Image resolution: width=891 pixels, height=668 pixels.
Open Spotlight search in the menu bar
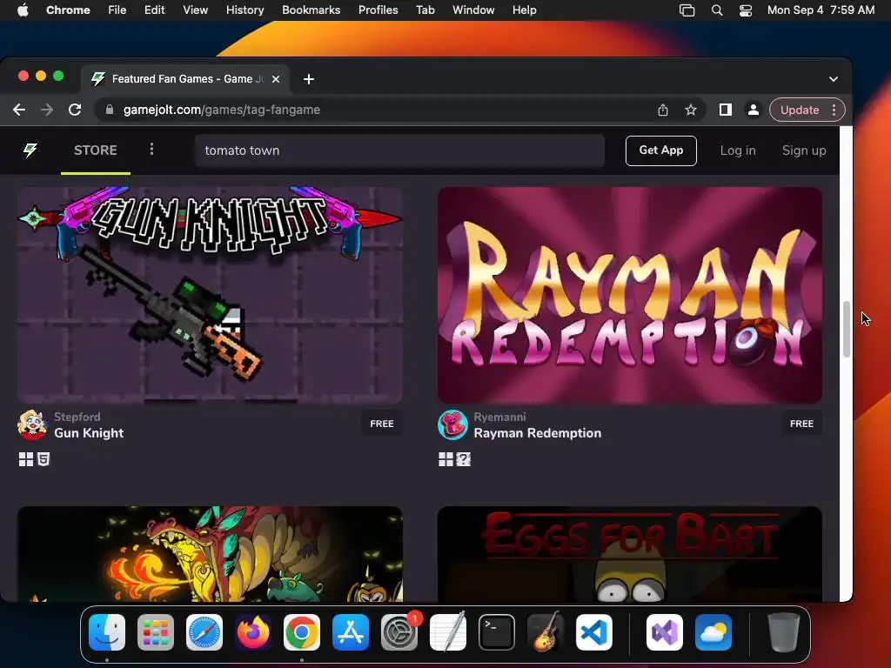tap(717, 10)
